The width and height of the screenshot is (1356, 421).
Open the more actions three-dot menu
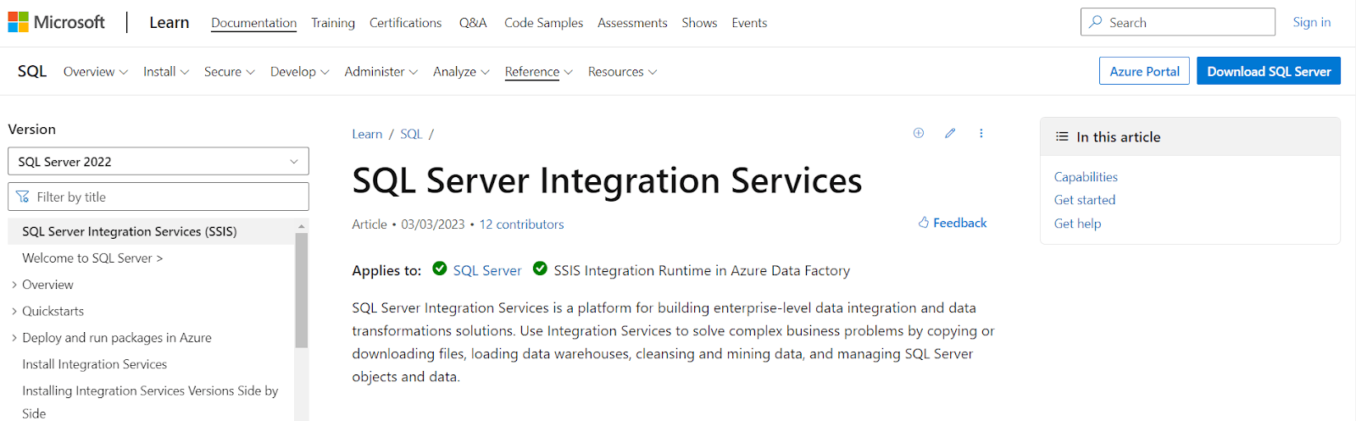(x=981, y=133)
